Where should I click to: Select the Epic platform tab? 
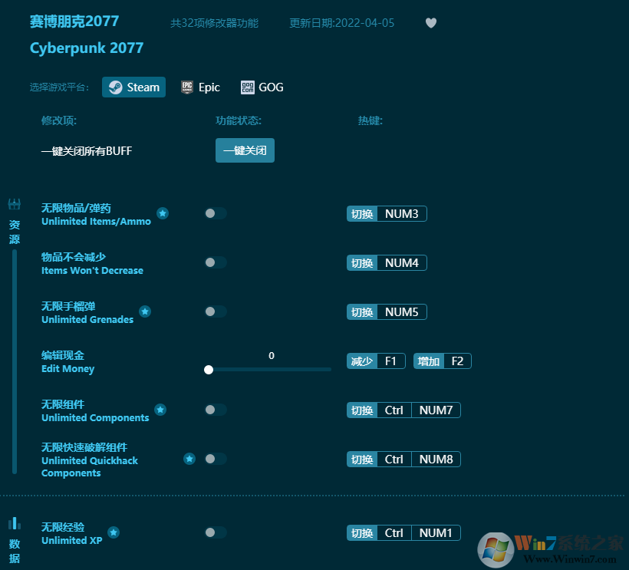pyautogui.click(x=200, y=87)
